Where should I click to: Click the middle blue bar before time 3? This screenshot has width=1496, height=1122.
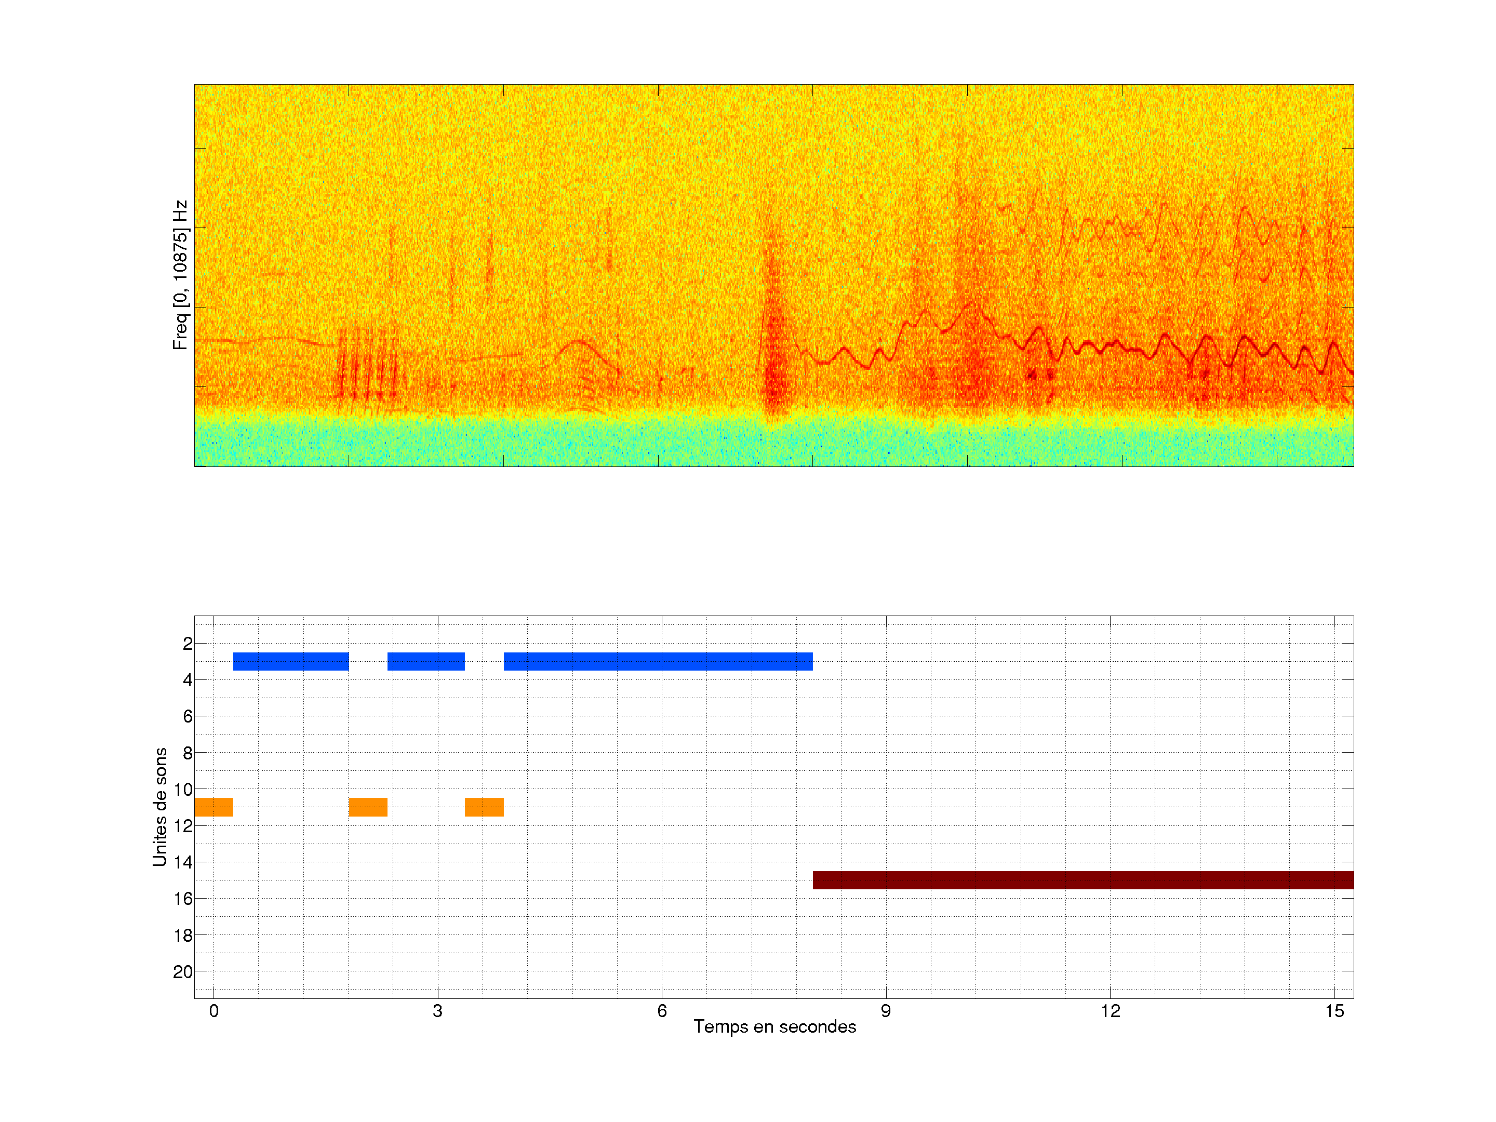425,661
